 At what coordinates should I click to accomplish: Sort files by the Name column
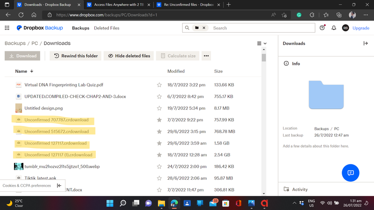[21, 71]
